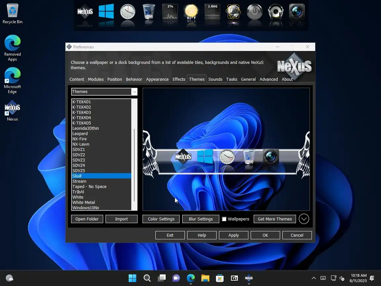Open the weather widget icon on the taskbar
The image size is (381, 286).
10,278
